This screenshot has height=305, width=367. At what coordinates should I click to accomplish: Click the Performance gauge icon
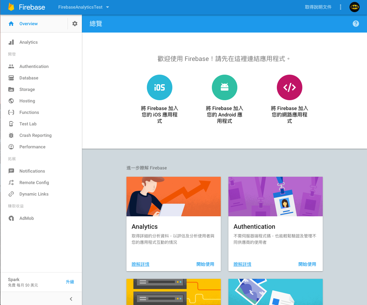click(x=11, y=147)
